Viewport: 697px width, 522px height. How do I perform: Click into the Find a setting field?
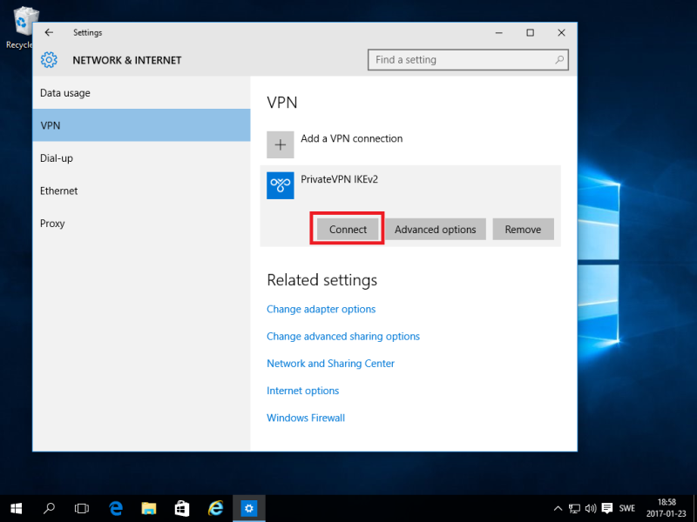pyautogui.click(x=457, y=60)
